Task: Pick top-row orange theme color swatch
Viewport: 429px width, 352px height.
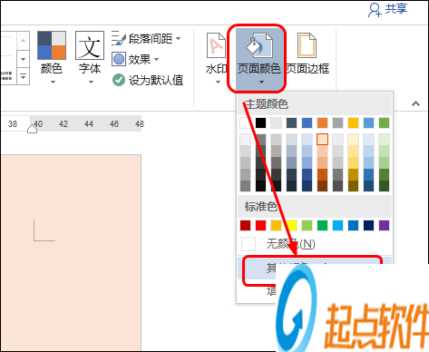Action: 322,123
